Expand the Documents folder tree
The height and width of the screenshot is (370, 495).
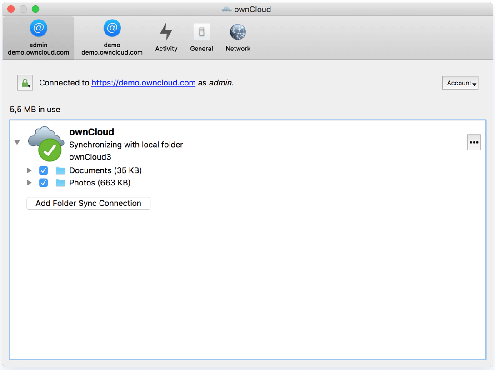tap(29, 170)
